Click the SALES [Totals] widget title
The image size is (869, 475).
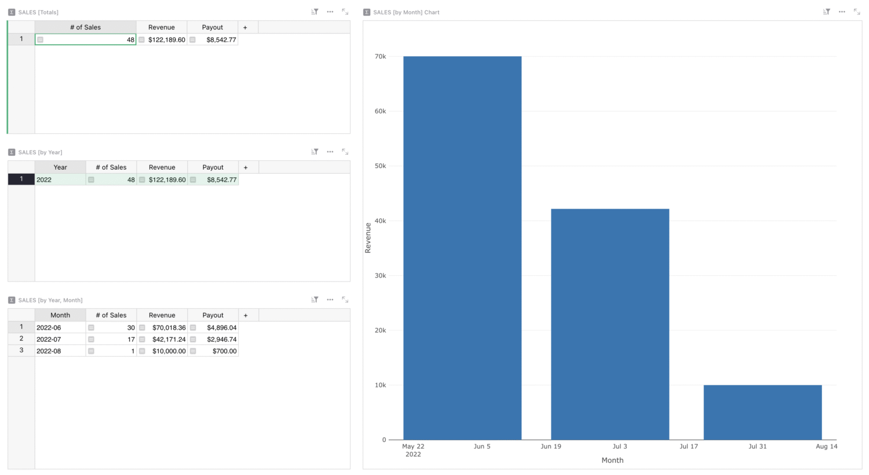coord(38,12)
